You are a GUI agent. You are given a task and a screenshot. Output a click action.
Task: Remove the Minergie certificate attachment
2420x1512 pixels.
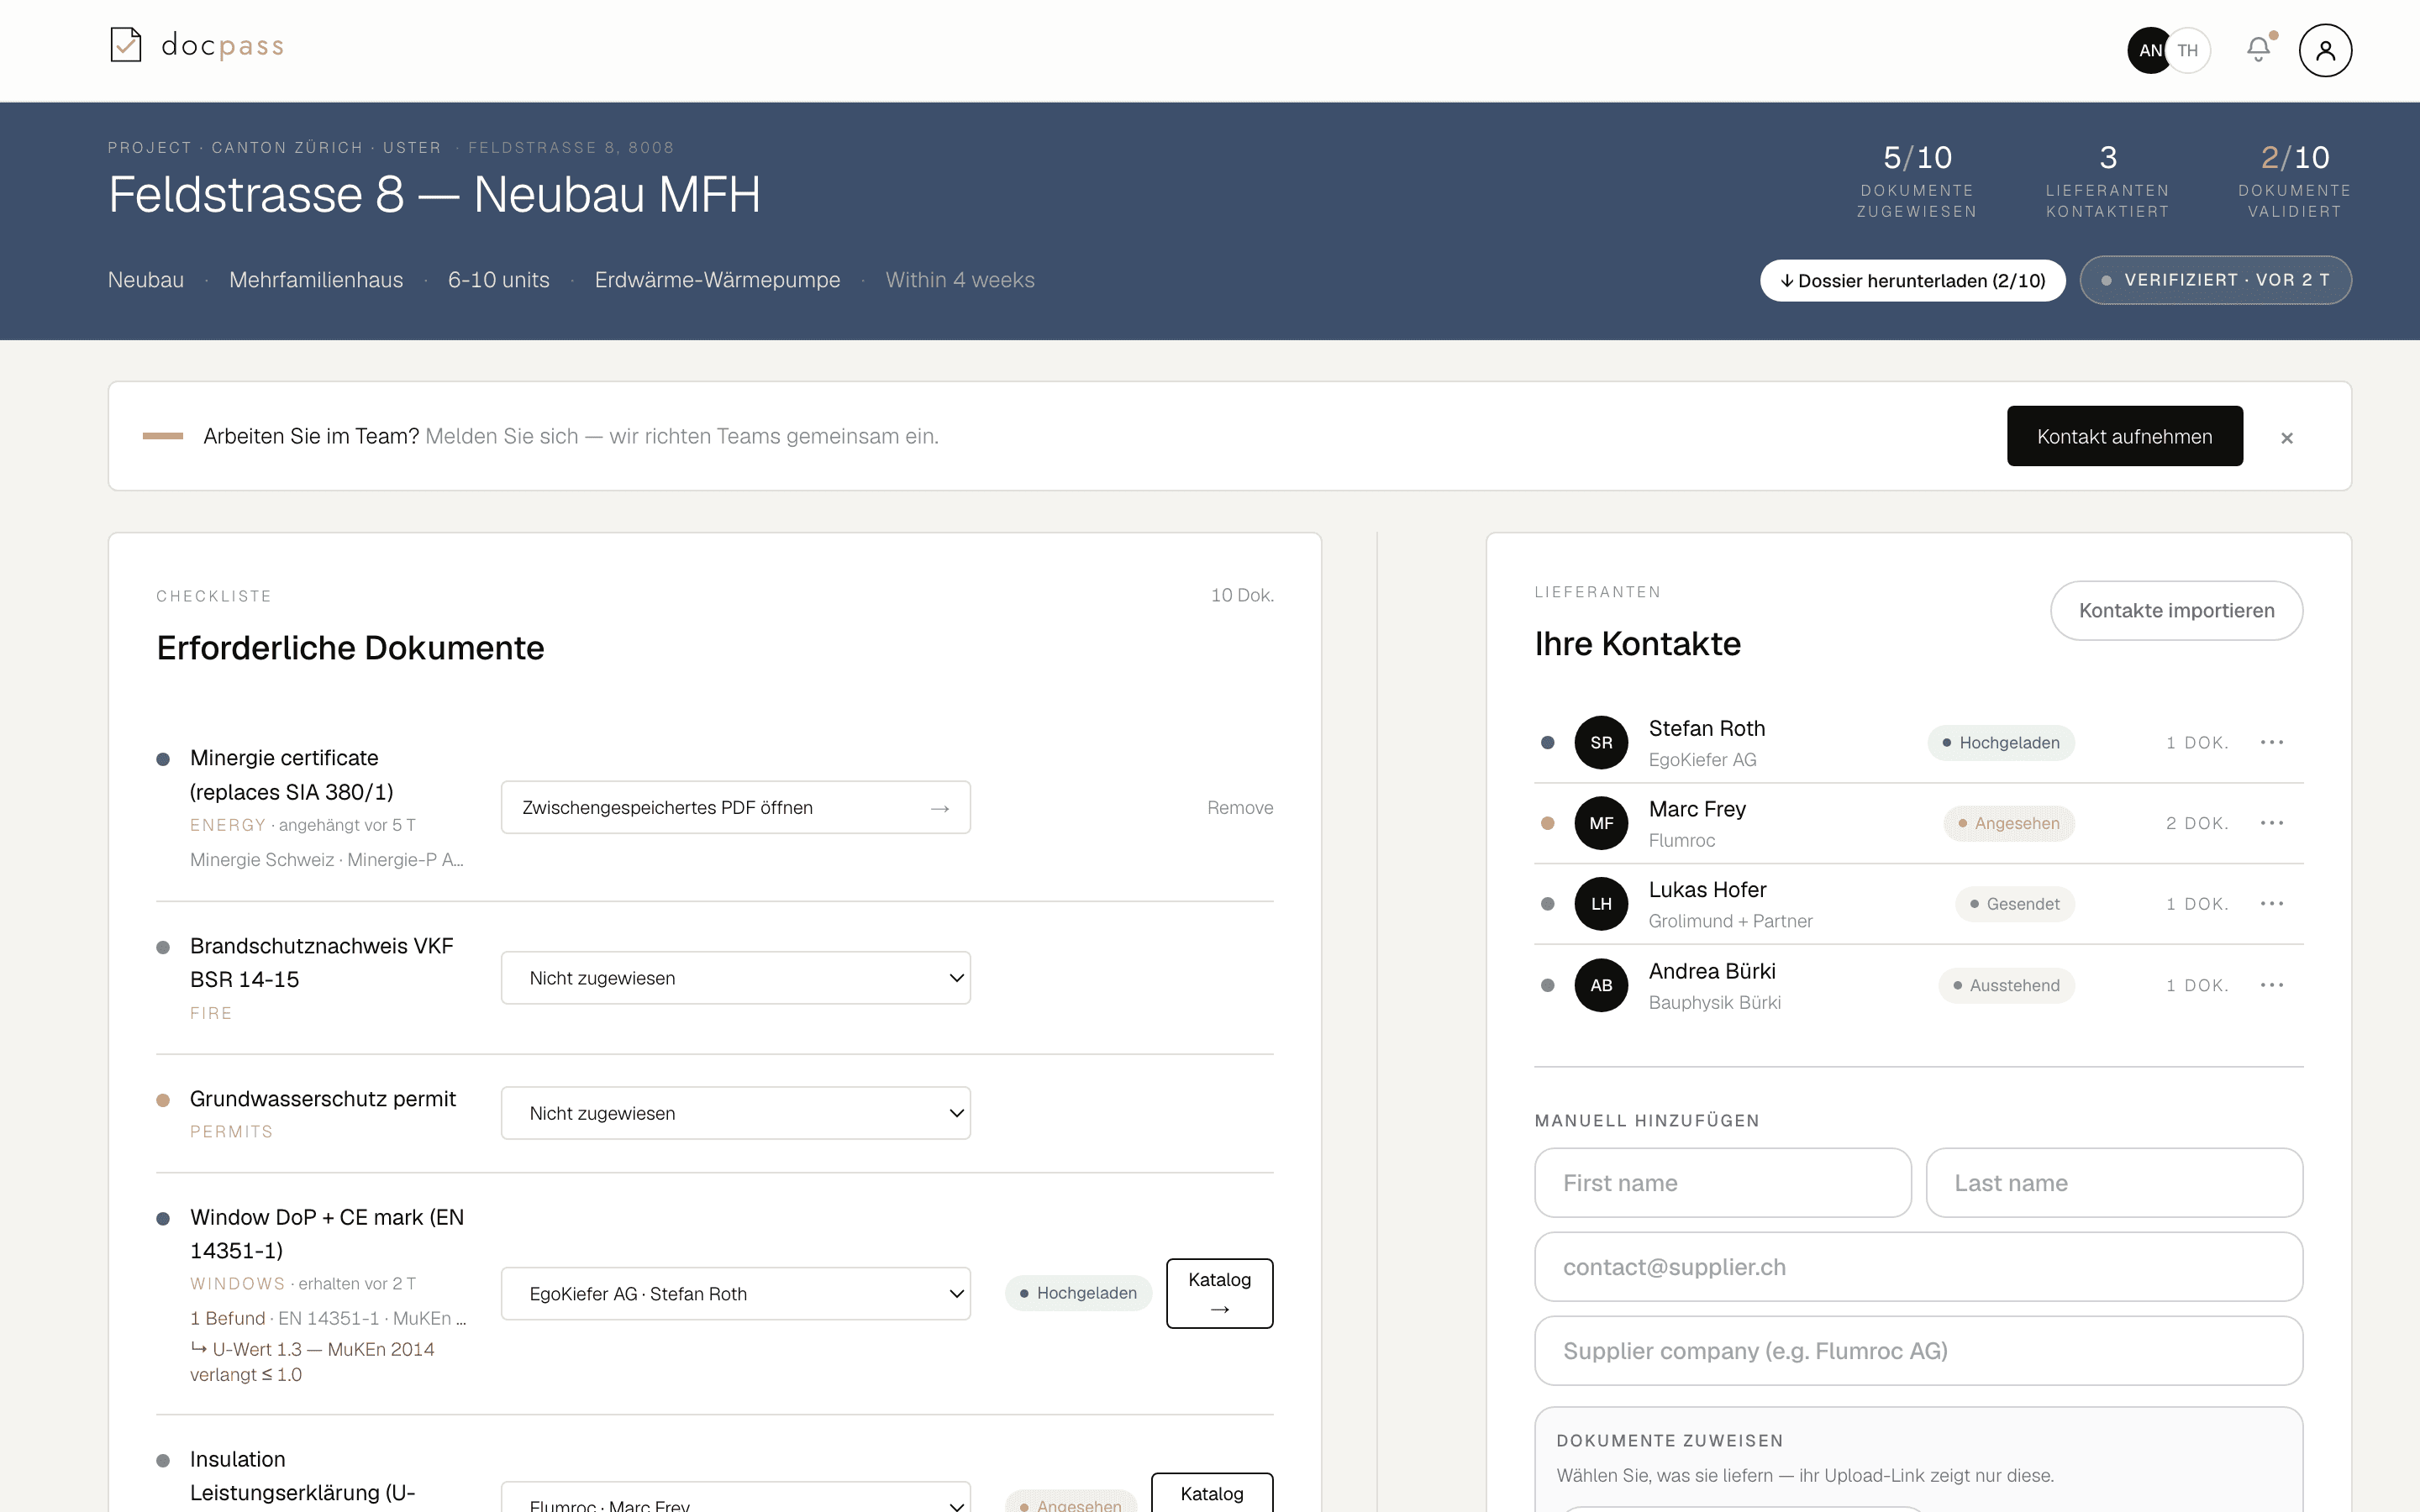(1239, 808)
